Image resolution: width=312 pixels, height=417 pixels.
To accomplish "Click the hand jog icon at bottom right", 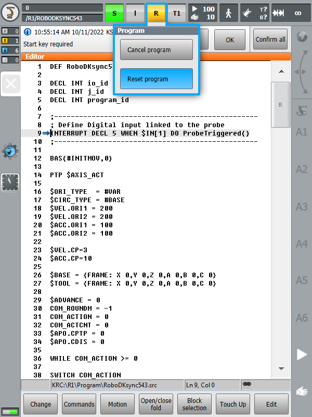I will (302, 391).
